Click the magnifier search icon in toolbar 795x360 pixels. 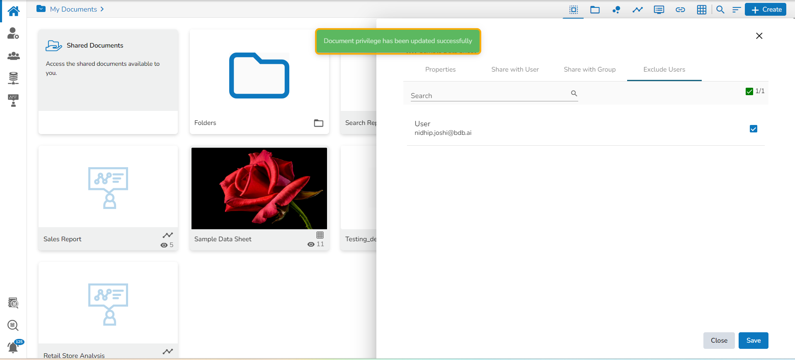[x=720, y=10]
